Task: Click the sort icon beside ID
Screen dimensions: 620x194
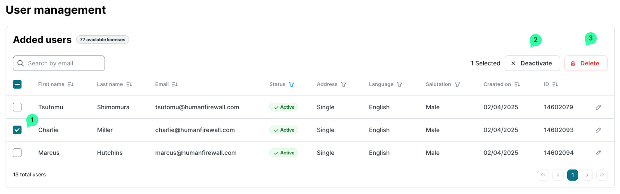Action: click(x=555, y=85)
